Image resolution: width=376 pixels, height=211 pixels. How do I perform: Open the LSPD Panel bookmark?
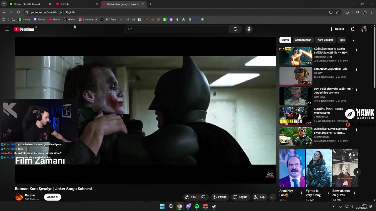[x=108, y=20]
